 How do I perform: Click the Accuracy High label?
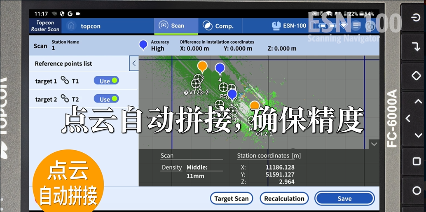click(x=157, y=49)
